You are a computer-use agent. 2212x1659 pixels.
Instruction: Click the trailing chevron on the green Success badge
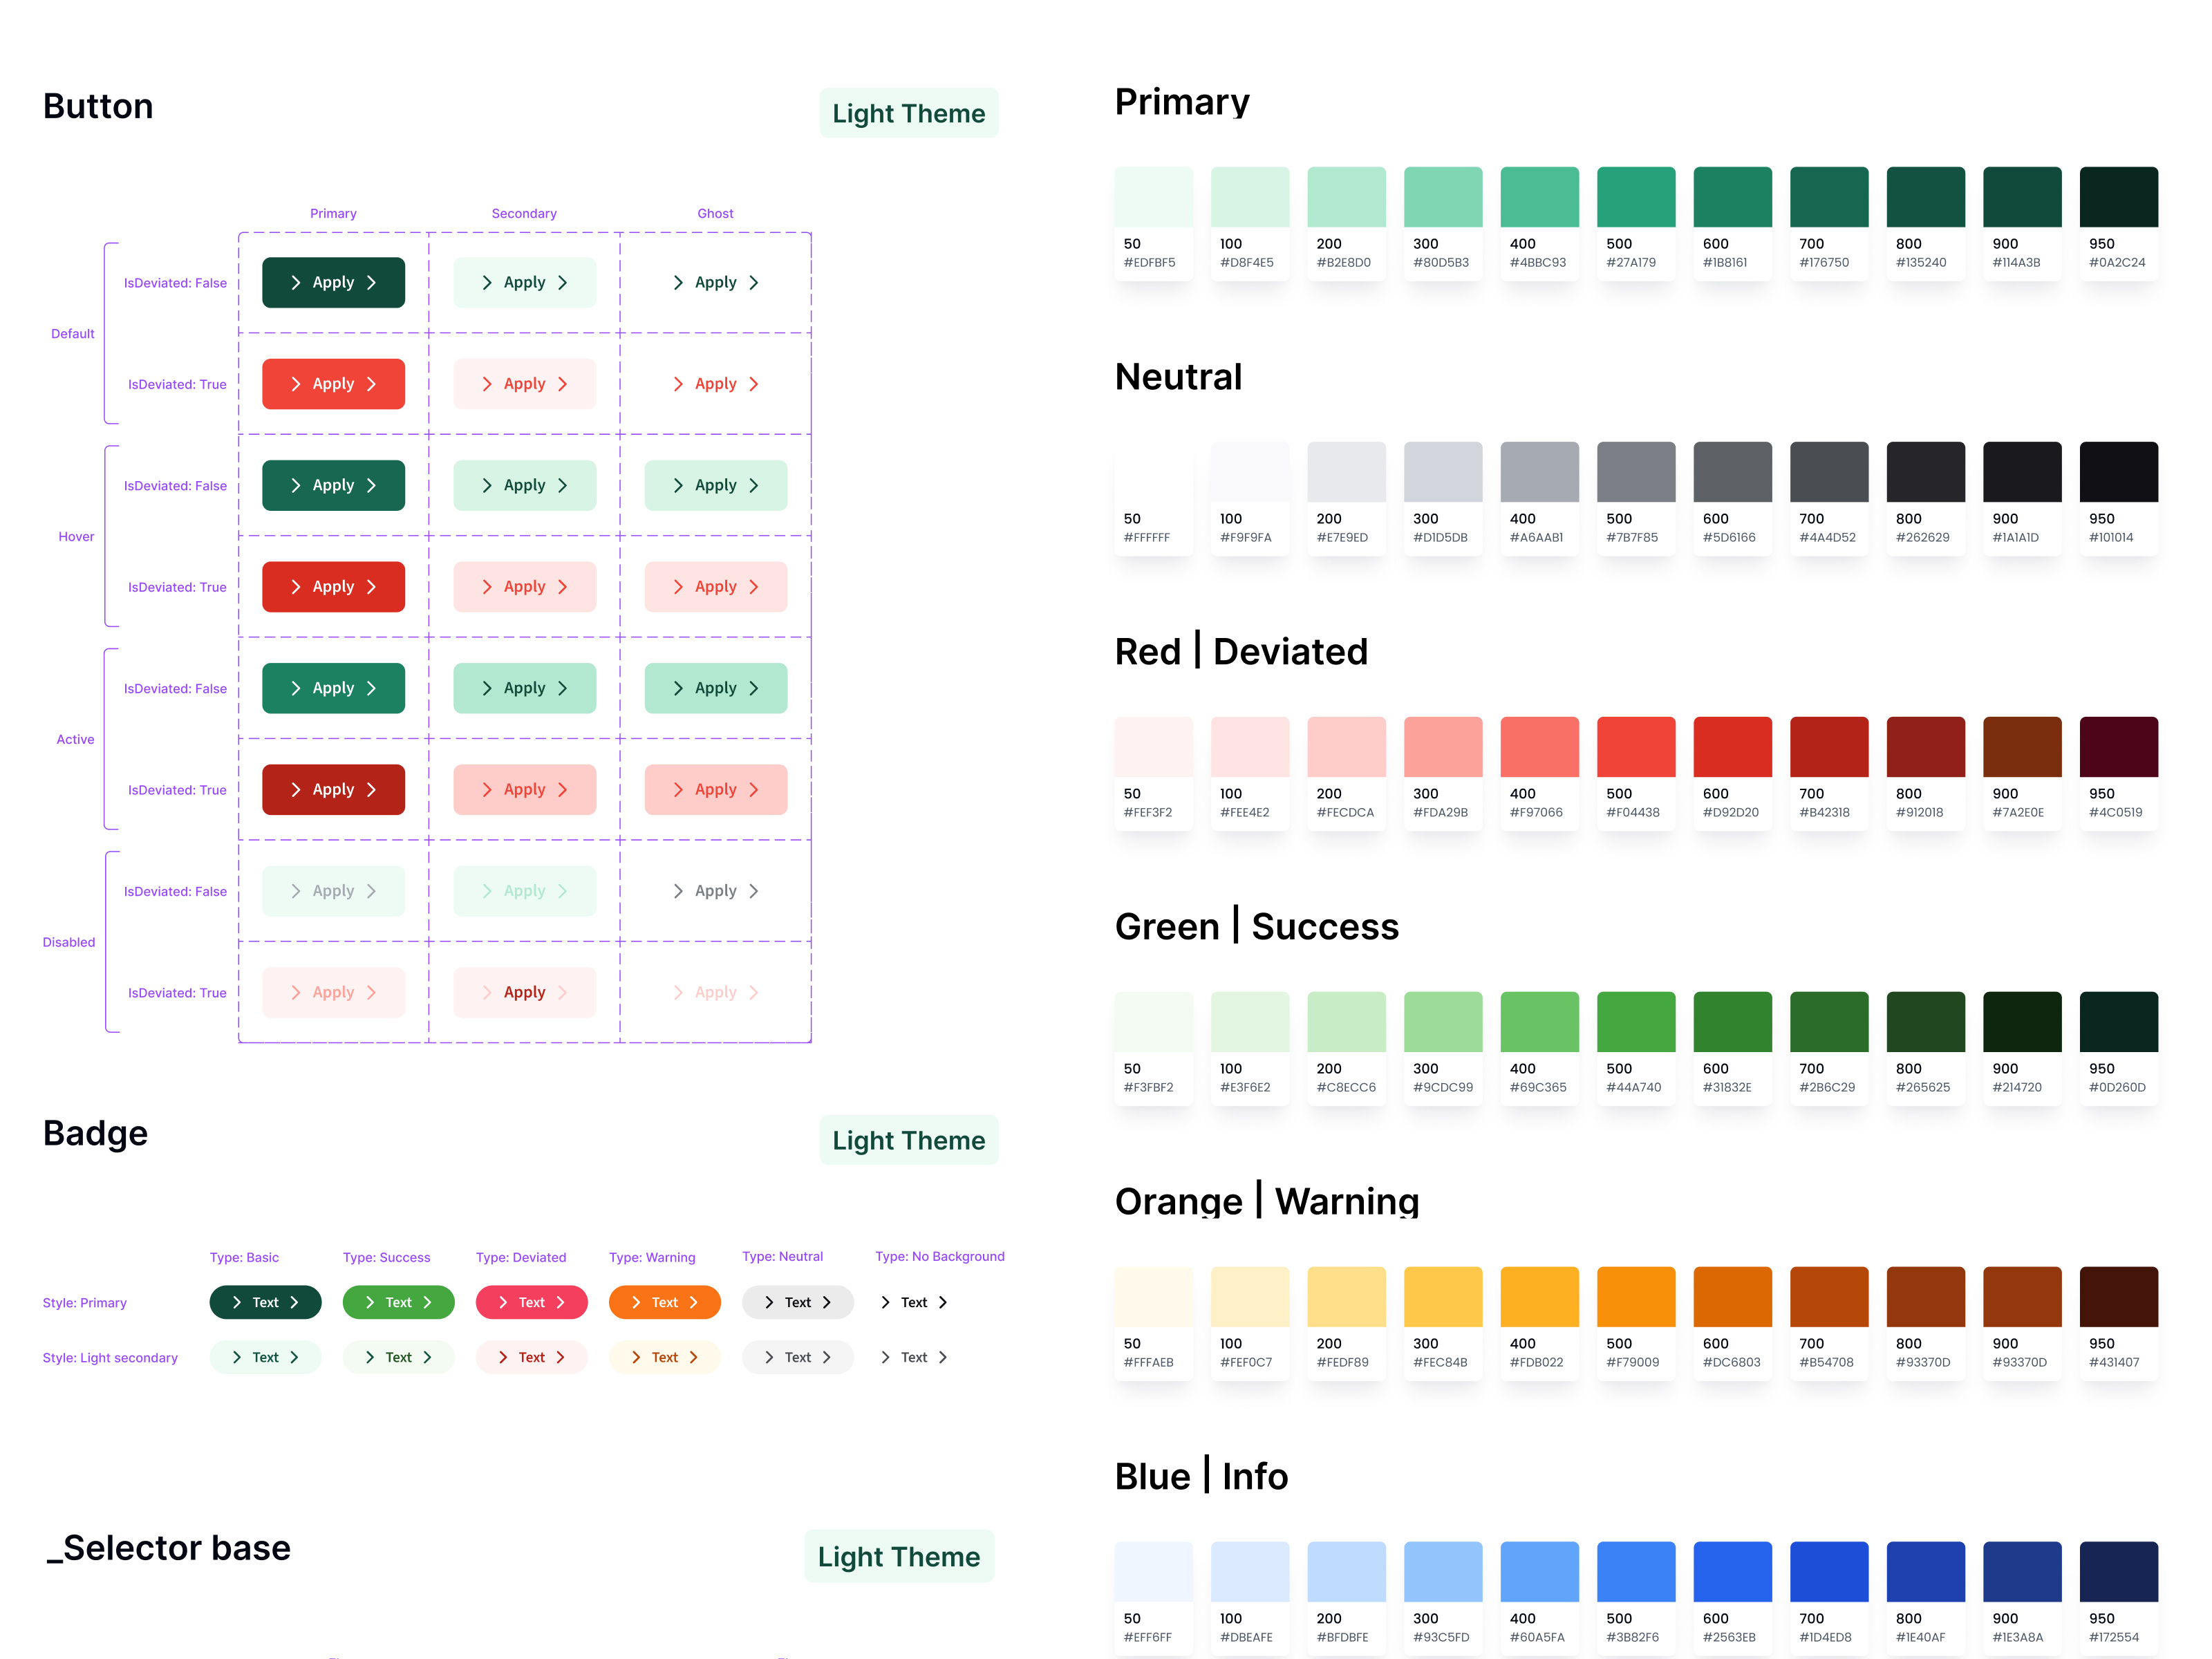pyautogui.click(x=429, y=1302)
